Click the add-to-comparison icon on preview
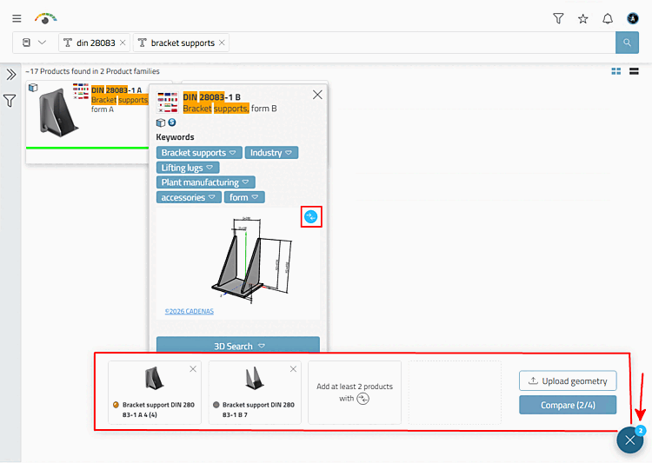 coord(311,216)
